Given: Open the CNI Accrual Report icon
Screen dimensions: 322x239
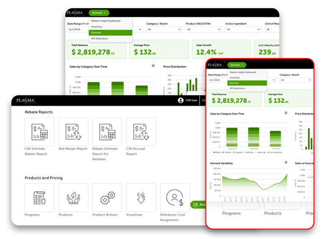Looking at the screenshot, I should [141, 132].
